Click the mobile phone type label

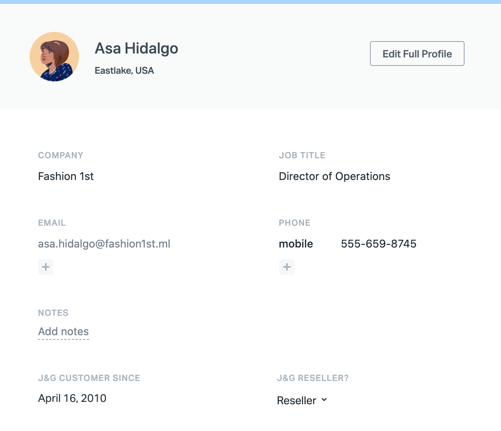click(x=296, y=244)
